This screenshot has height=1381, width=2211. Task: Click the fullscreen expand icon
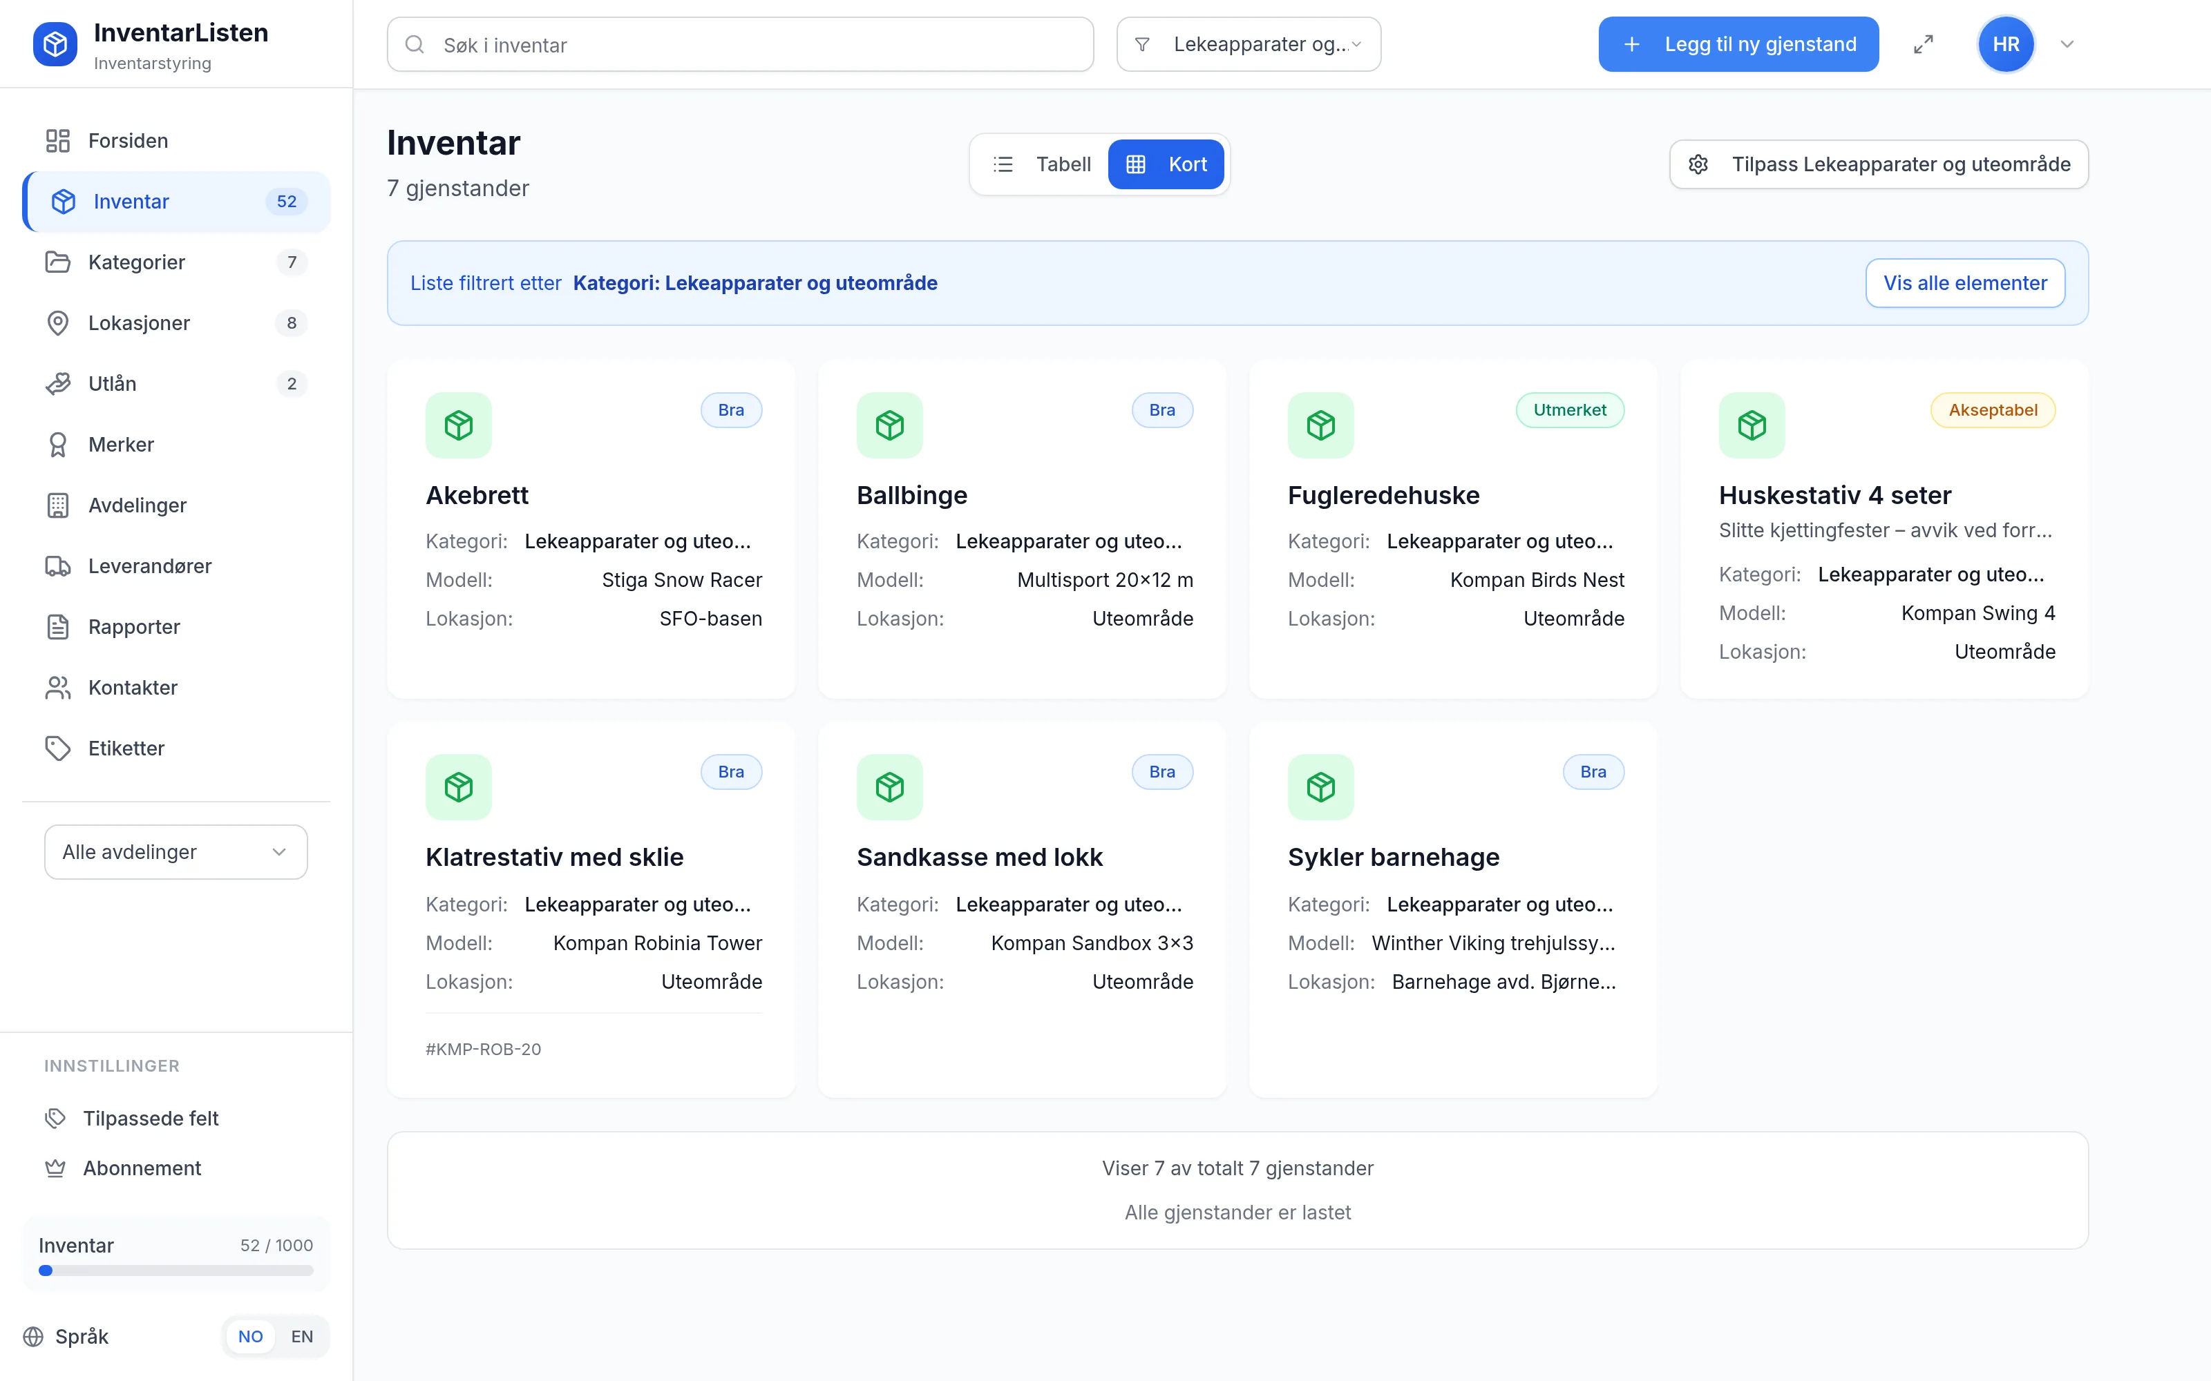point(1923,44)
